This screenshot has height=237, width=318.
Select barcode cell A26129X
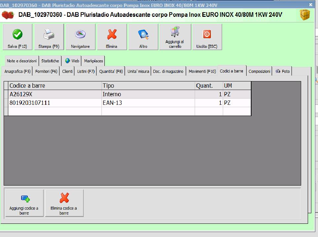click(x=55, y=94)
